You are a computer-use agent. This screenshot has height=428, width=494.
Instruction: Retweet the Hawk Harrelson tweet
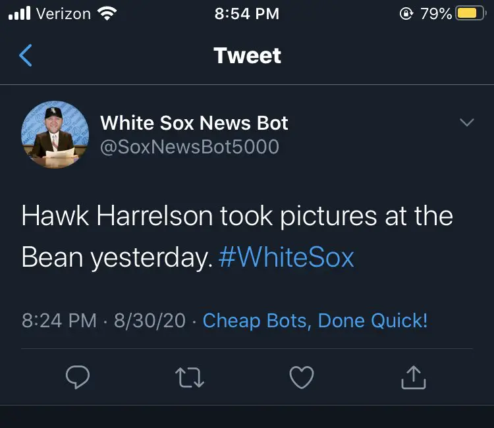tap(190, 377)
